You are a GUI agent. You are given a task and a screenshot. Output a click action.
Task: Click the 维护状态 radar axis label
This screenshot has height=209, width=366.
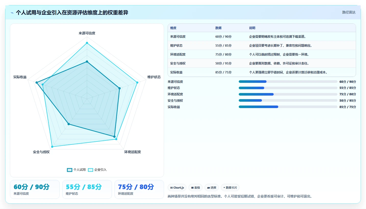point(154,77)
